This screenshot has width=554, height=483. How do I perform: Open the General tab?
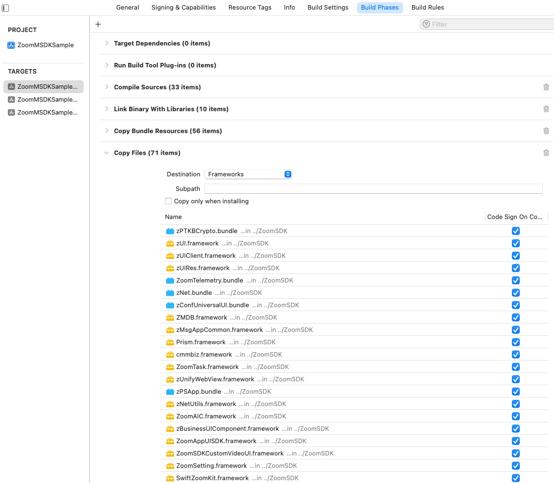(x=127, y=7)
